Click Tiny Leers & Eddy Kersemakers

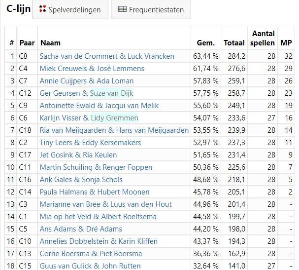click(90, 143)
